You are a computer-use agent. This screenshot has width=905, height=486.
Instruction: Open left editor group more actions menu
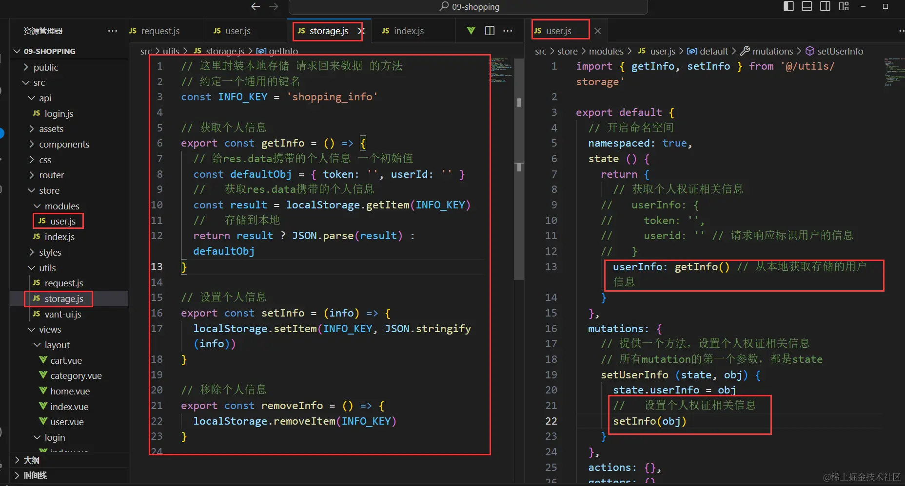point(508,31)
